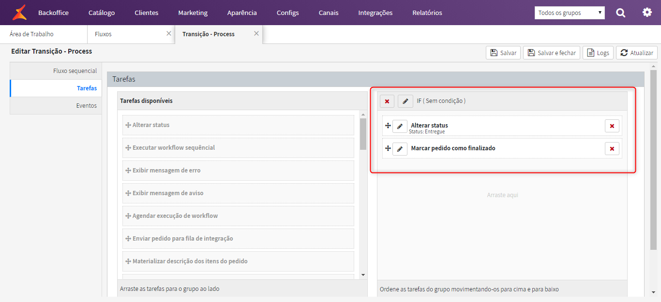Edit the IF condition with pencil icon

(406, 101)
